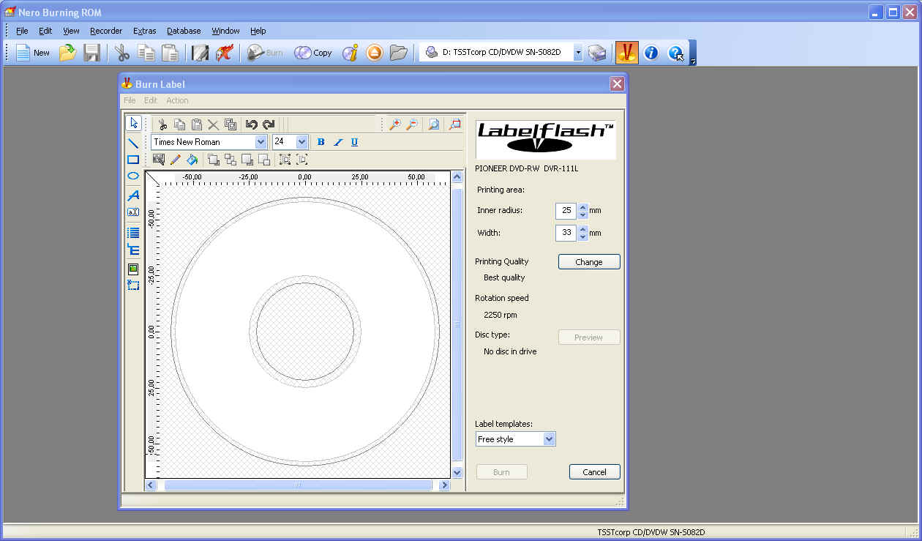This screenshot has width=922, height=541.
Task: Select the artistic text 'A' tool
Action: (133, 195)
